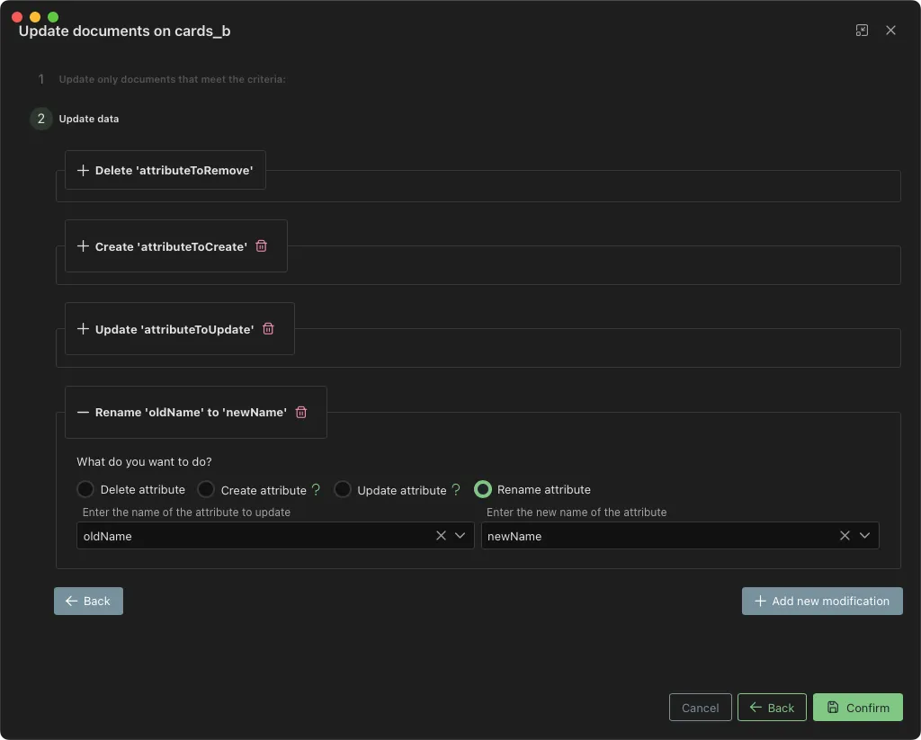Click inside the newName text field

point(657,536)
